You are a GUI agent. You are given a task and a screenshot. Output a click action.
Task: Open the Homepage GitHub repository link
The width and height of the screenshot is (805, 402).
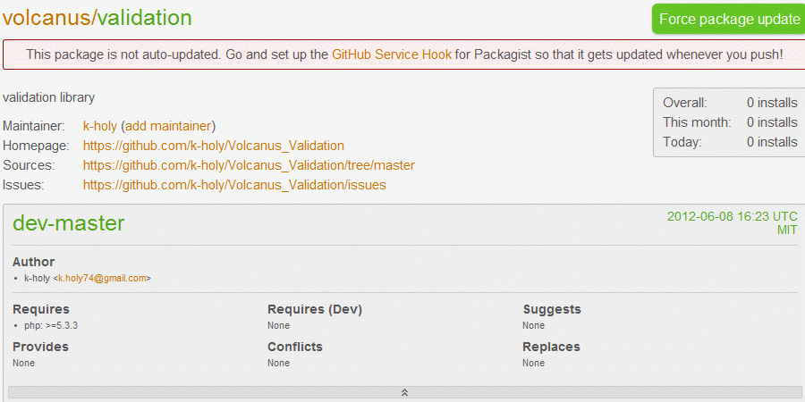click(214, 146)
